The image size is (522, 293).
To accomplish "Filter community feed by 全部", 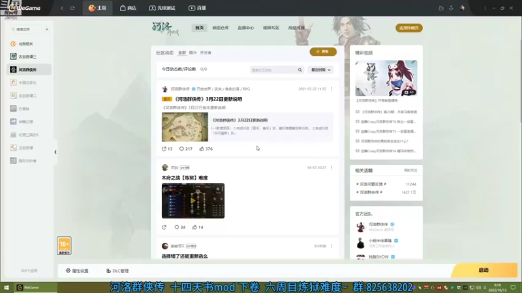I will (x=182, y=53).
